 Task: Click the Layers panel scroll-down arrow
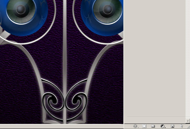click(x=188, y=121)
